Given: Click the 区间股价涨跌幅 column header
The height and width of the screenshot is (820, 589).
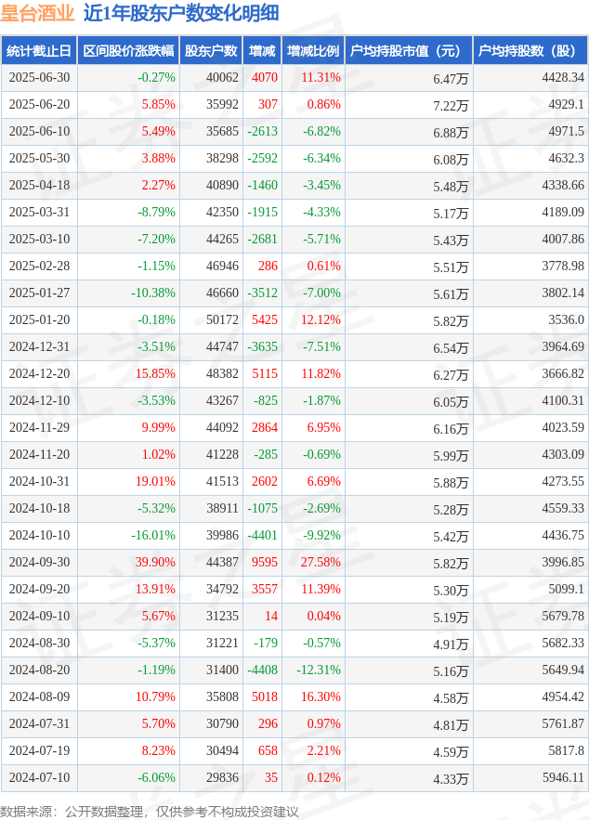Looking at the screenshot, I should 129,51.
